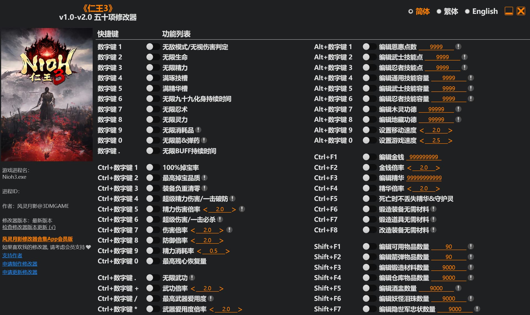Click 申请更新修改器 link
Screen dimensions: 530x315
point(20,272)
